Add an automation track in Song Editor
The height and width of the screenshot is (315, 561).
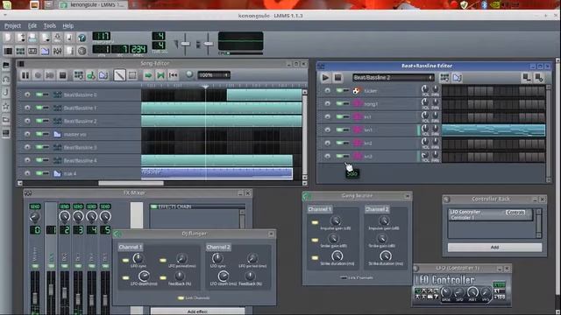[x=103, y=75]
